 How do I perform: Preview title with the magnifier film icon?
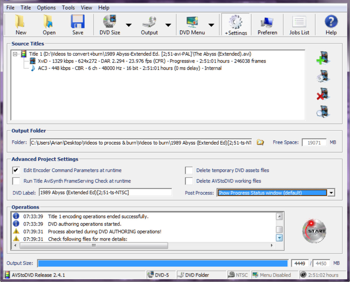[323, 112]
